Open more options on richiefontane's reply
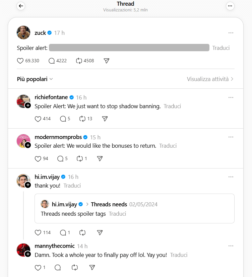This screenshot has width=252, height=277. coord(231,97)
